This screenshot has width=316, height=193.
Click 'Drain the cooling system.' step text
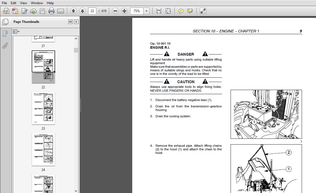pyautogui.click(x=173, y=116)
